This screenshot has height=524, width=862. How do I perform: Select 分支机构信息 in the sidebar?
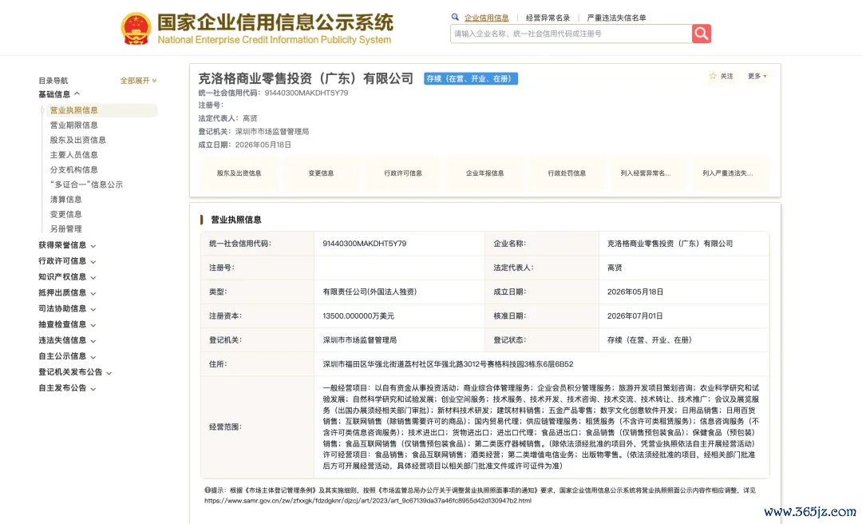(73, 169)
